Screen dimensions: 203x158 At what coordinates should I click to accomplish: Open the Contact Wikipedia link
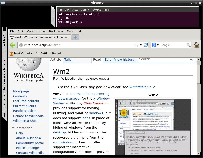tap(30, 153)
